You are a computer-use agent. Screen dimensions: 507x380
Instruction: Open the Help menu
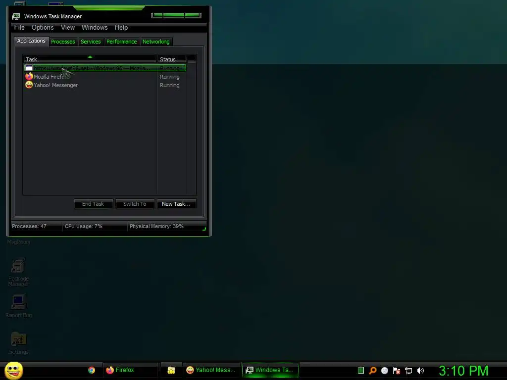coord(121,28)
